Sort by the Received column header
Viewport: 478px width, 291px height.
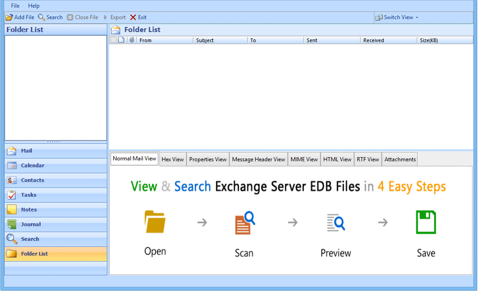389,40
